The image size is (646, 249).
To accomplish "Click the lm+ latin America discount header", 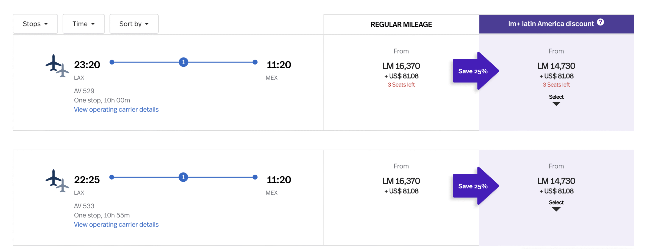I will click(x=551, y=23).
